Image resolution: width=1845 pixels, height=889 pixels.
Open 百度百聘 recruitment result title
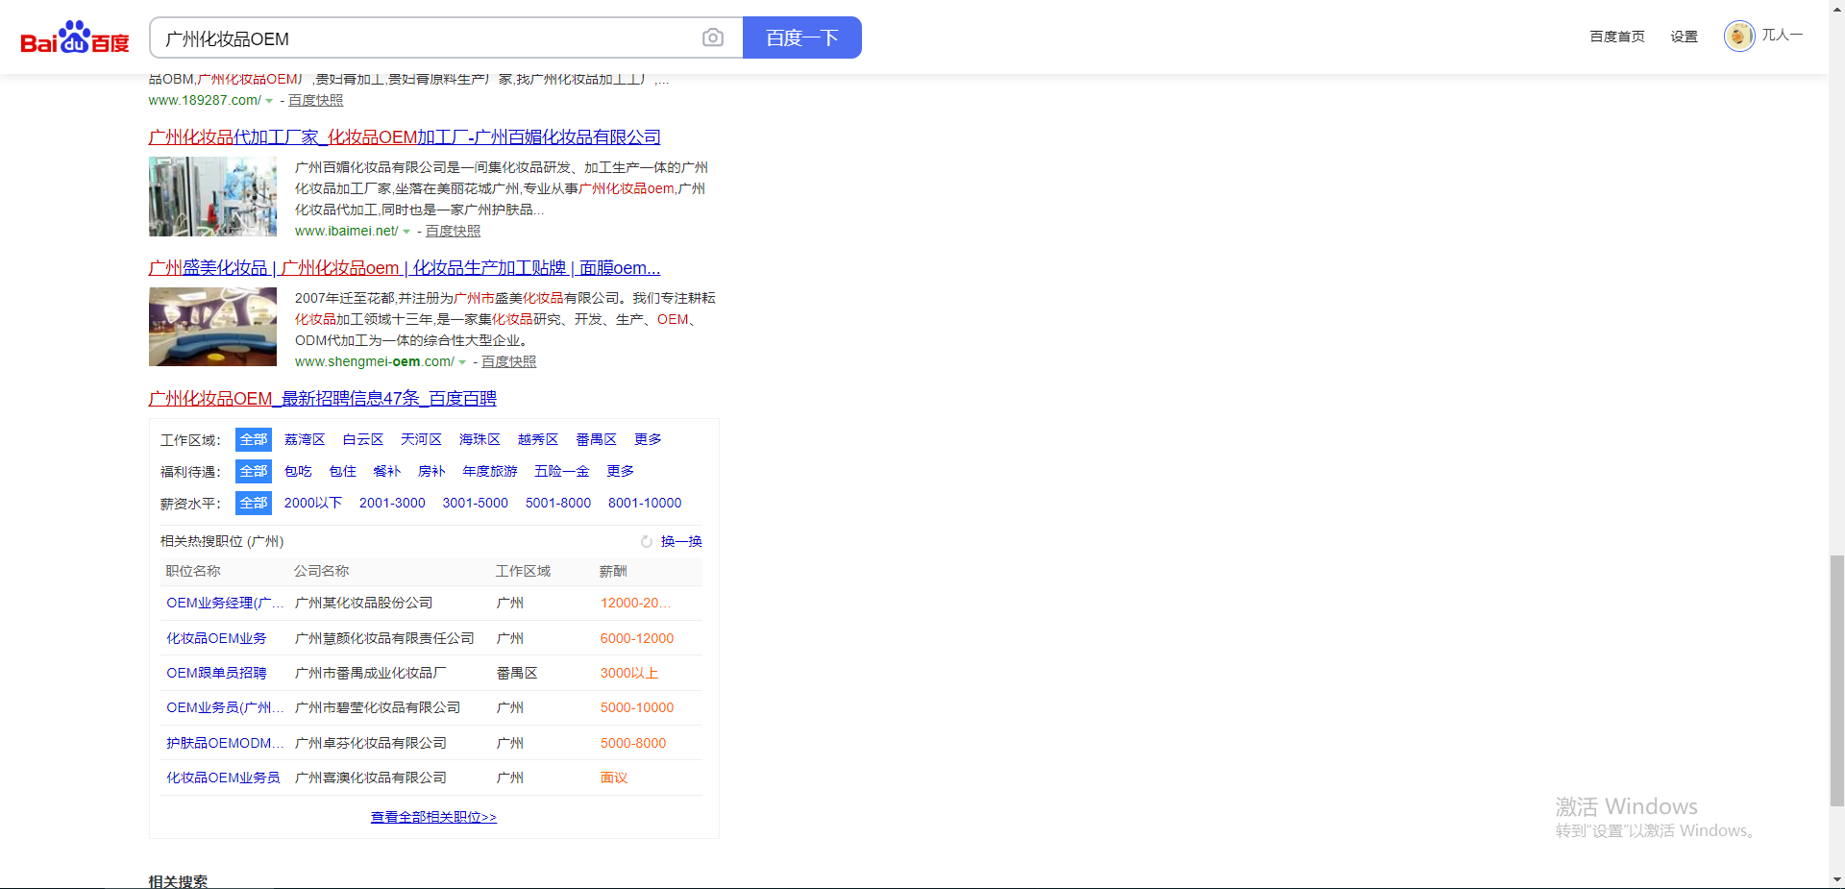point(322,399)
